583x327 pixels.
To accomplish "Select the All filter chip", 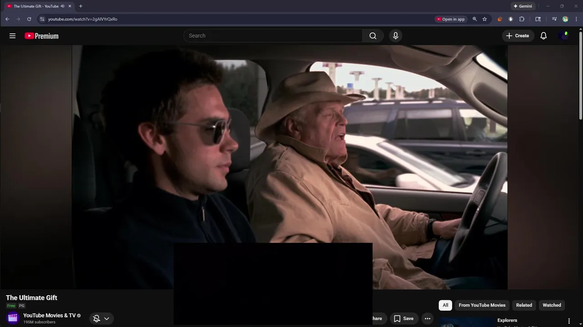I will [445, 305].
